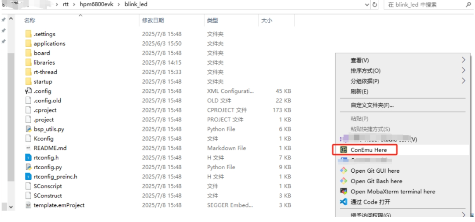Select the board folder icon
This screenshot has width=475, height=222.
coord(28,53)
